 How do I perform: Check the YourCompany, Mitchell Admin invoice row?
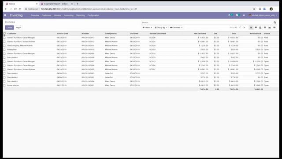[4, 45]
